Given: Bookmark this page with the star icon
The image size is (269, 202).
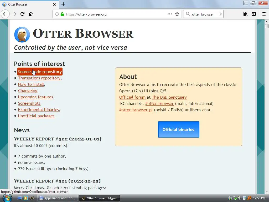Looking at the screenshot, I should (x=177, y=14).
